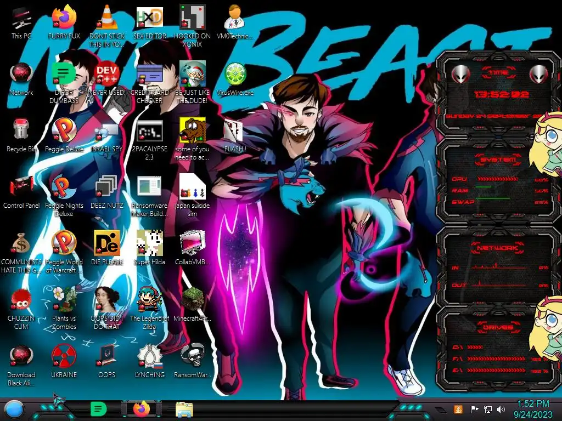The width and height of the screenshot is (562, 421).
Task: Select the DIE PLEASE De icon
Action: click(107, 243)
